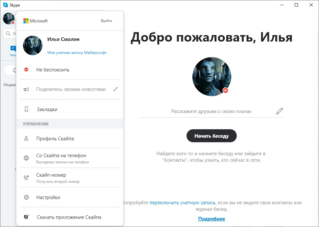This screenshot has width=319, height=227.
Task: Open the 'Подробнее' link
Action: (x=211, y=219)
